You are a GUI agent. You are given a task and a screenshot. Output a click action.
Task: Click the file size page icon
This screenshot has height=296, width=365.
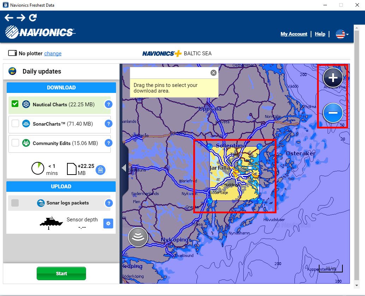point(72,169)
